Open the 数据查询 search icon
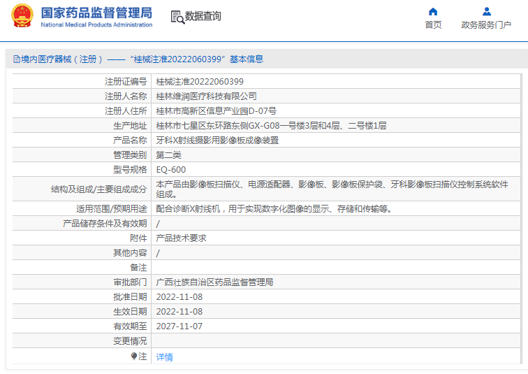Viewport: 528px width, 374px height. [177, 17]
